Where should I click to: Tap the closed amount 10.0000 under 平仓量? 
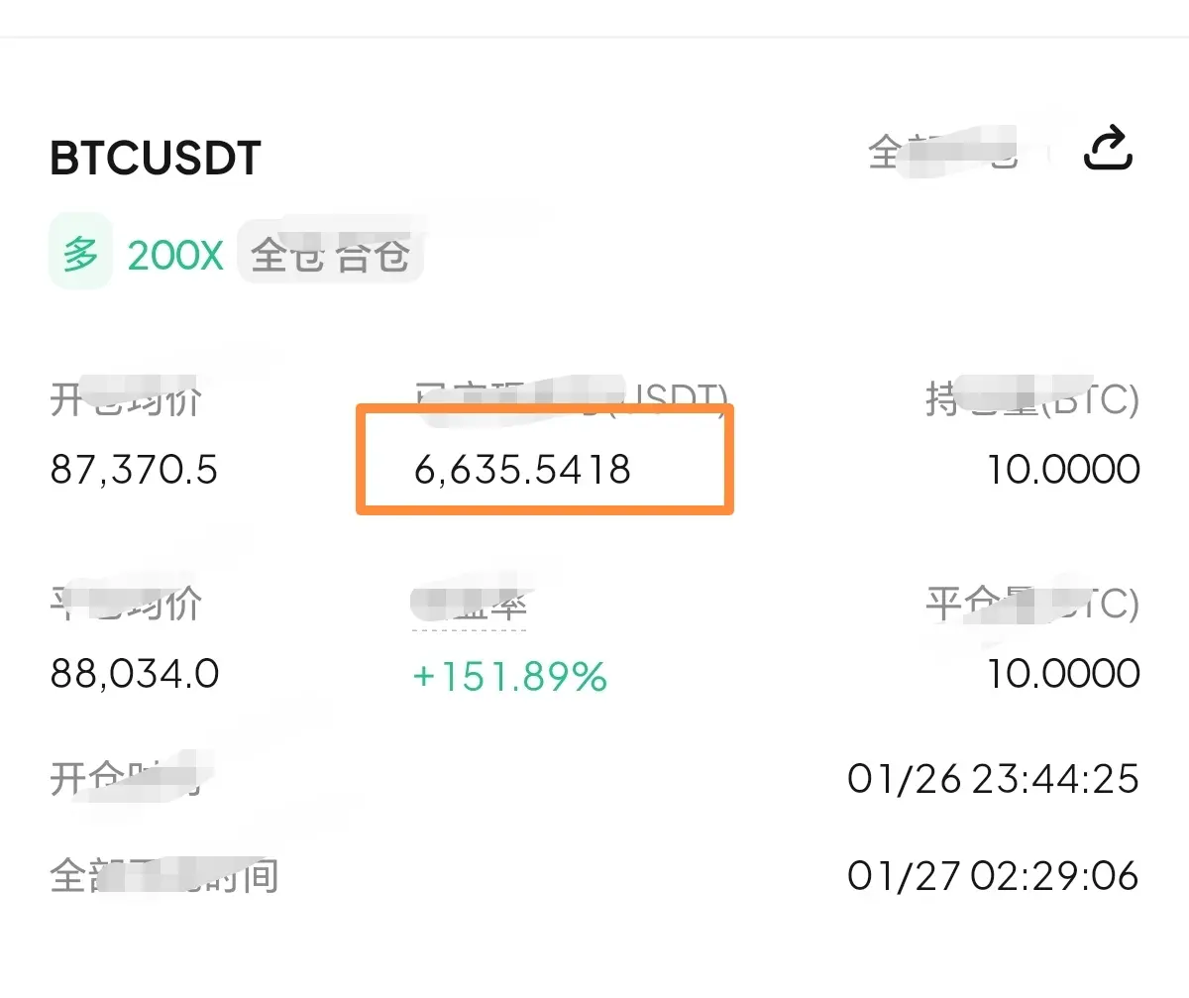click(x=1063, y=674)
